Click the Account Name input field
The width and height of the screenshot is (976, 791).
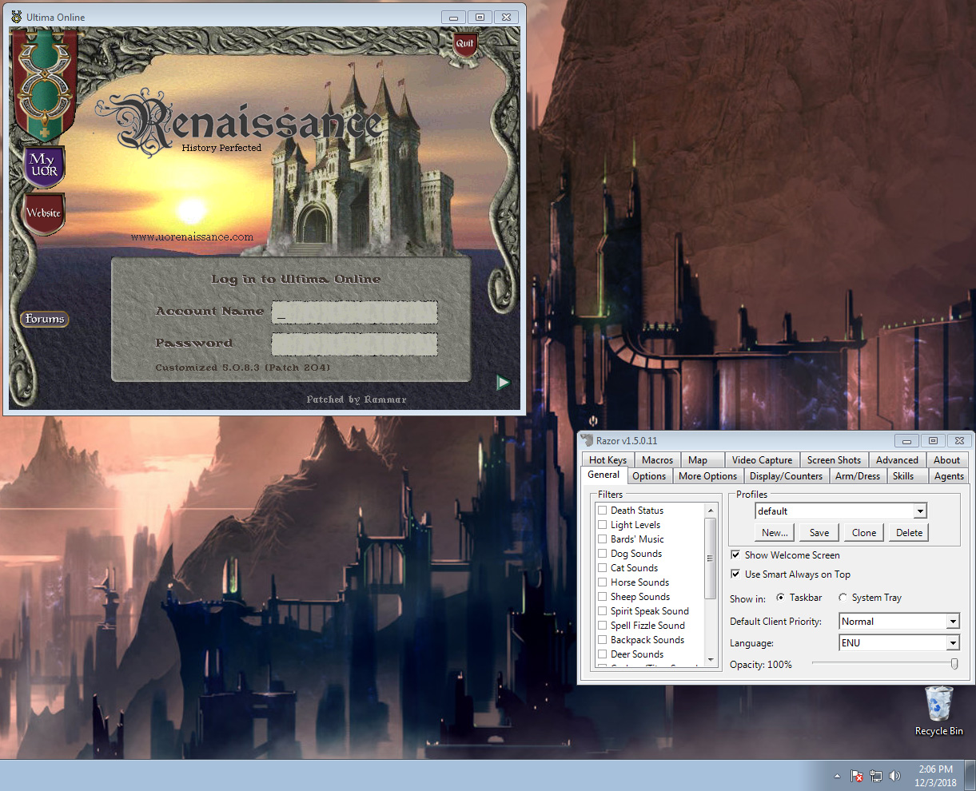click(x=354, y=312)
